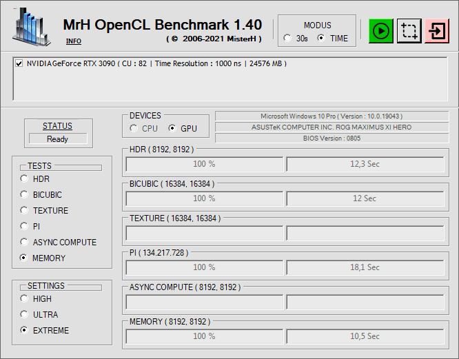
Task: Click the 2006-2021 MisterH copyright text
Action: pos(214,39)
